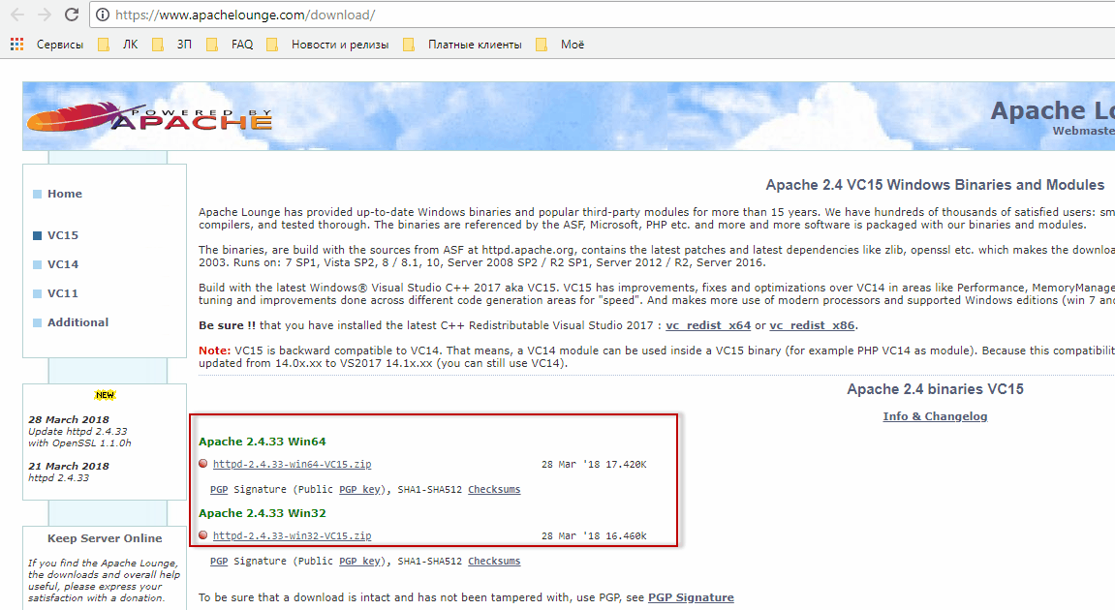Open Additional in the sidebar menu

pyautogui.click(x=78, y=322)
